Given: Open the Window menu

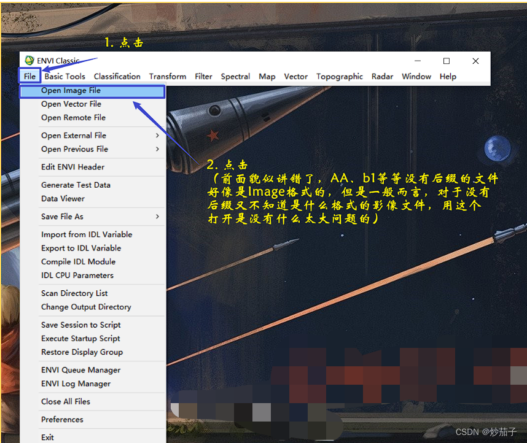Looking at the screenshot, I should click(416, 76).
